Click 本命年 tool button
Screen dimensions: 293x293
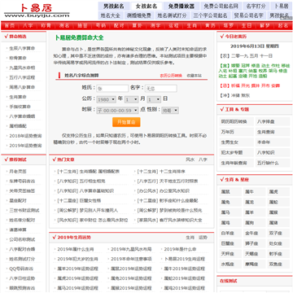[x=273, y=142]
